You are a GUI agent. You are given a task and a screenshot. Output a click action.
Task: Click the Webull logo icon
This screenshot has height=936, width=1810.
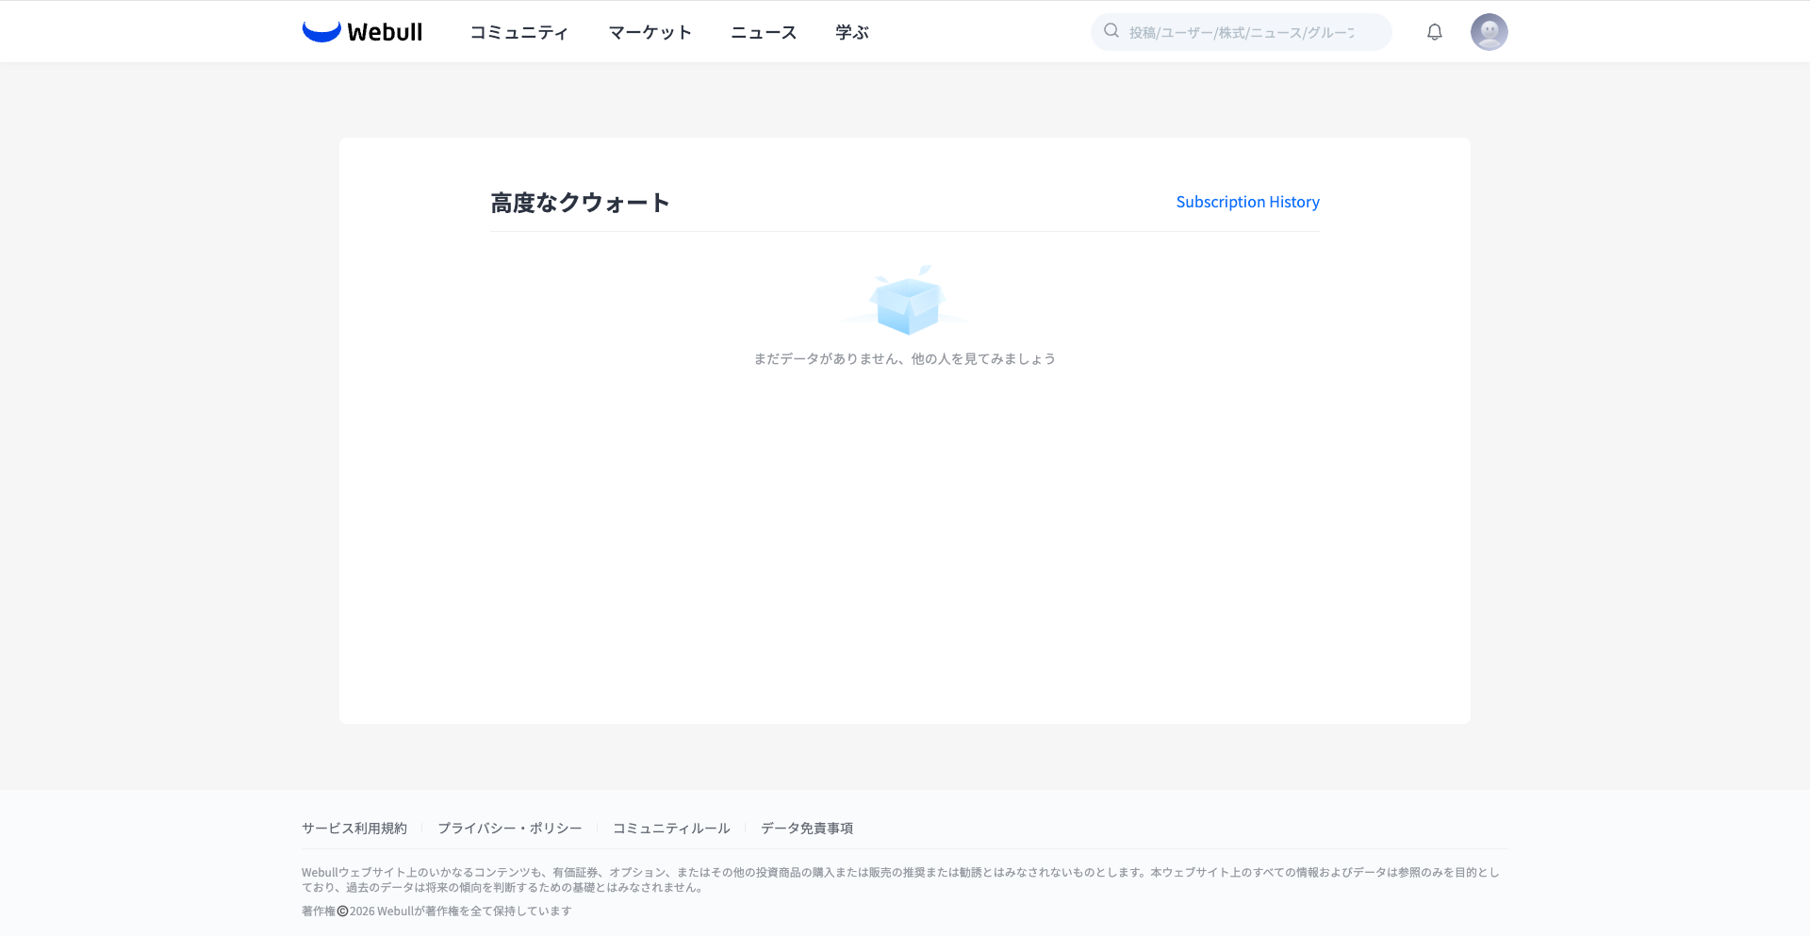(321, 31)
